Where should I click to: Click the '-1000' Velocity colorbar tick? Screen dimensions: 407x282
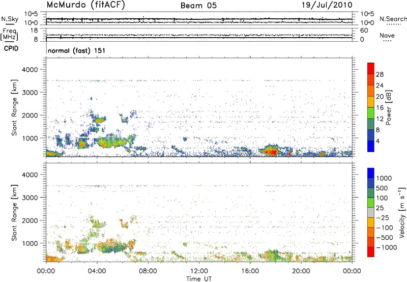tap(386, 247)
